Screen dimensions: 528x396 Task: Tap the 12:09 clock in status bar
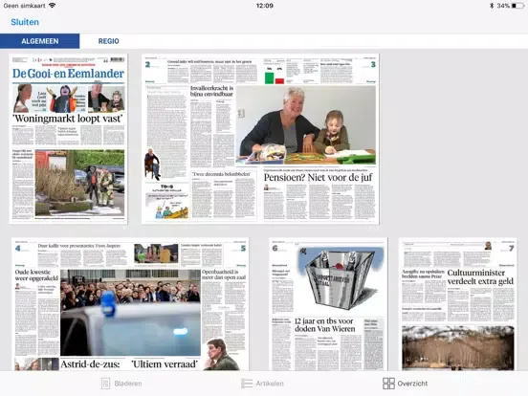pos(265,6)
